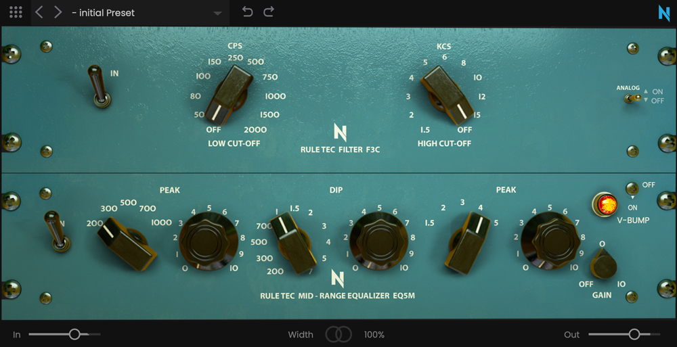Viewport: 677px width, 347px height.
Task: Click the Low Cut-Off selector knob
Action: 230,95
